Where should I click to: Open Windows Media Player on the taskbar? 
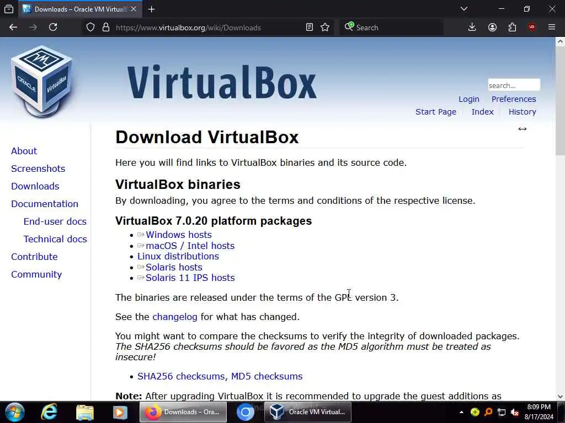coord(120,412)
